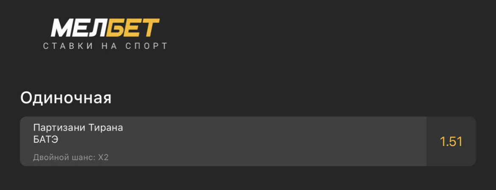Image resolution: width=496 pixels, height=190 pixels.
Task: Click the letter "М" in the Melbet logo
Action: pyautogui.click(x=60, y=28)
